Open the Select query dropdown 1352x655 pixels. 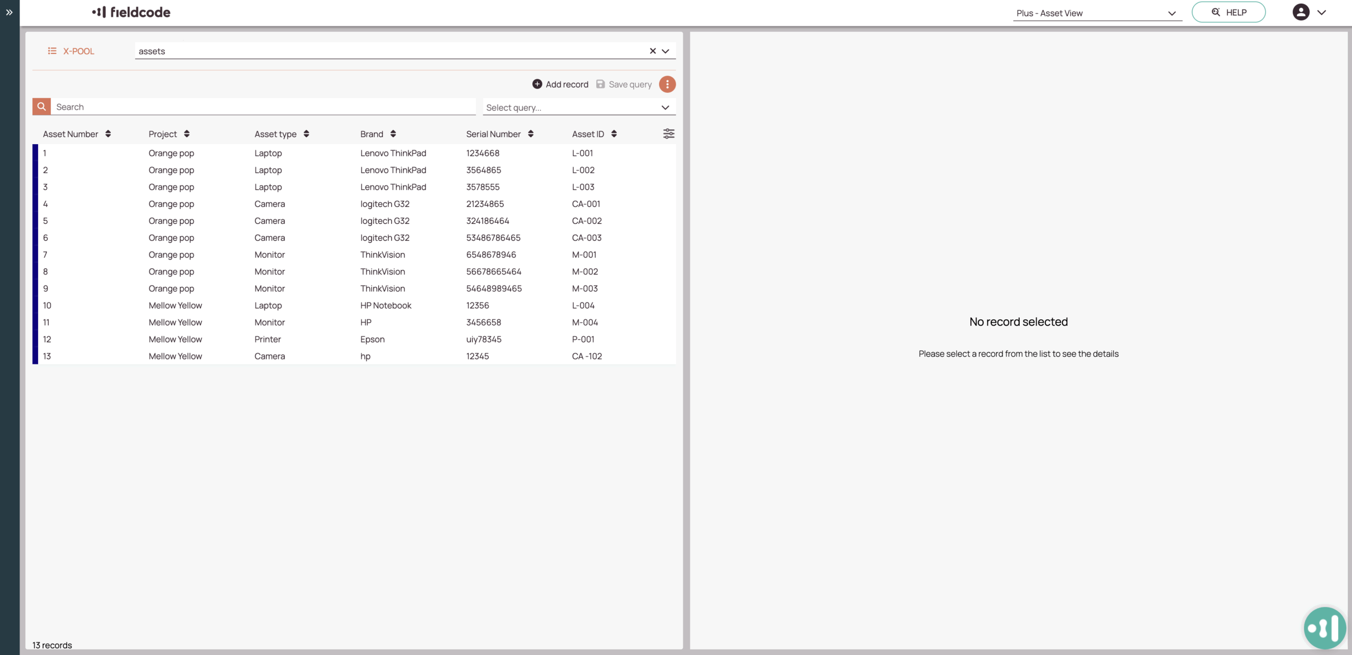[x=579, y=108]
